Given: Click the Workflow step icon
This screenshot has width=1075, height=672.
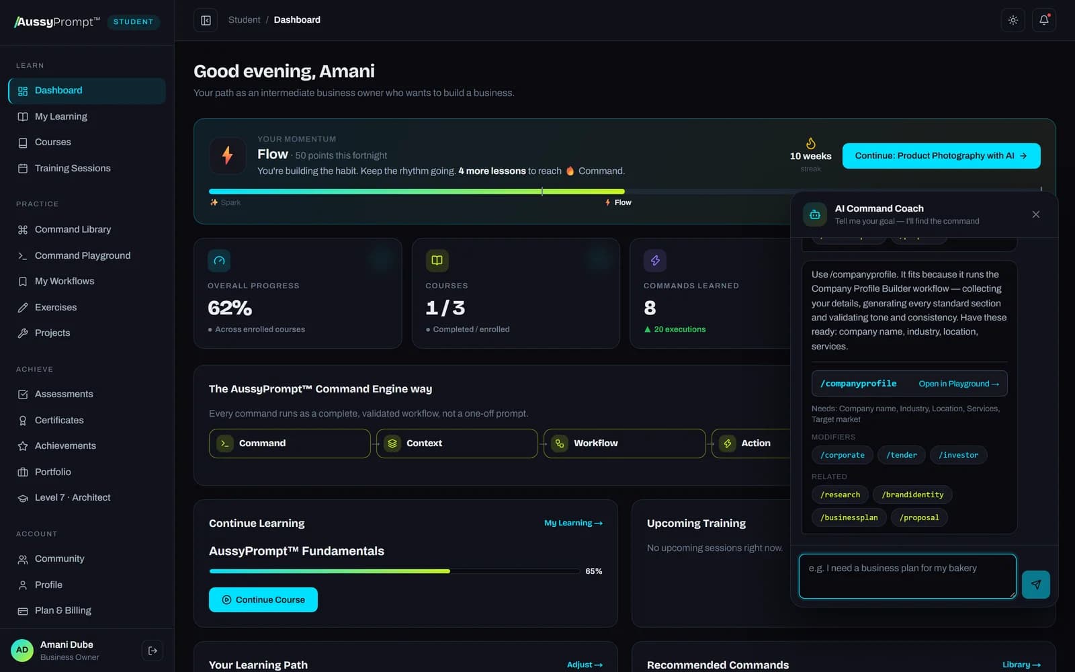Looking at the screenshot, I should coord(560,444).
